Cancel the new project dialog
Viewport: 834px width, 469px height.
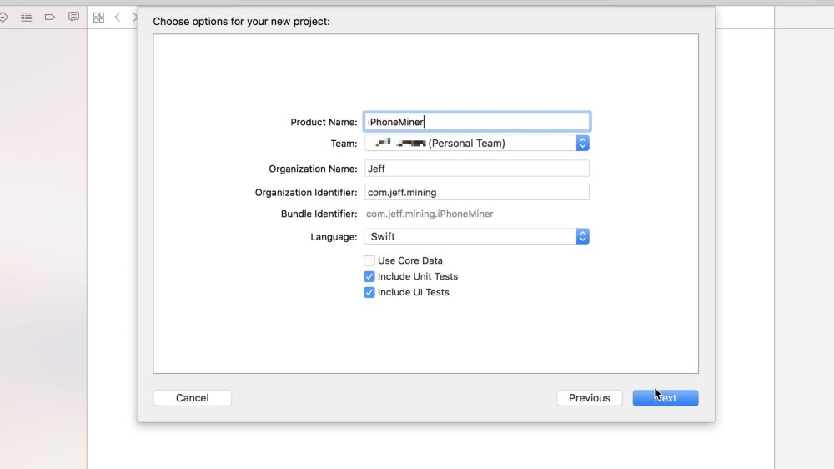click(x=192, y=398)
